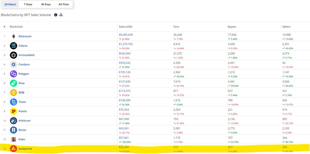Image resolution: width=310 pixels, height=154 pixels.
Task: Open the Flow blockchain link
Action: coord(22,83)
